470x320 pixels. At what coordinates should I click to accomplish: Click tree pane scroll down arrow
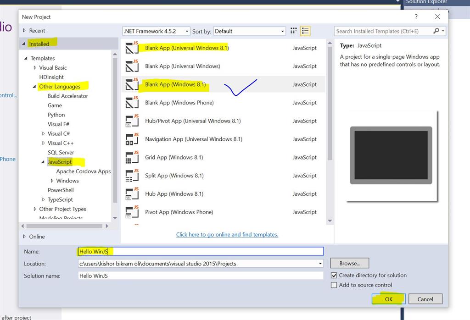pos(115,218)
